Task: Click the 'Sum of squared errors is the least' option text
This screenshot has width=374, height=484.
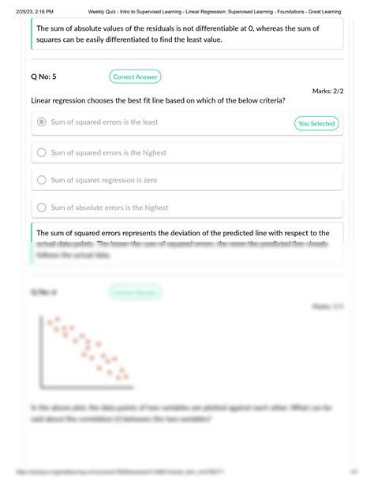Action: [104, 122]
